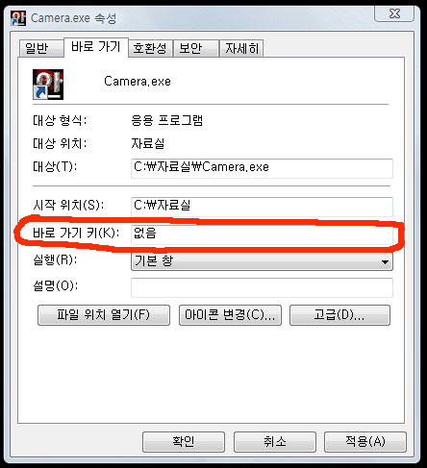The width and height of the screenshot is (427, 468).
Task: Click the empty 설명(O) description field
Action: pyautogui.click(x=262, y=287)
